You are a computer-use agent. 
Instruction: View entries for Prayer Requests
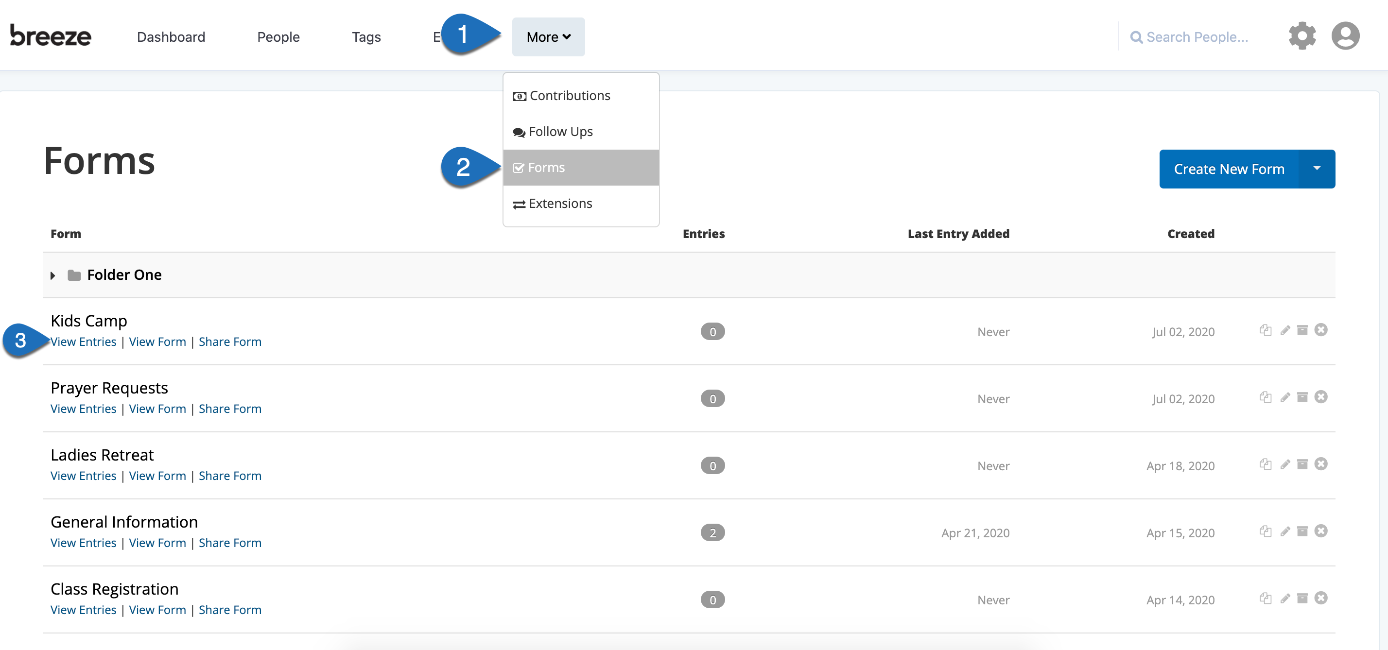[x=84, y=409]
